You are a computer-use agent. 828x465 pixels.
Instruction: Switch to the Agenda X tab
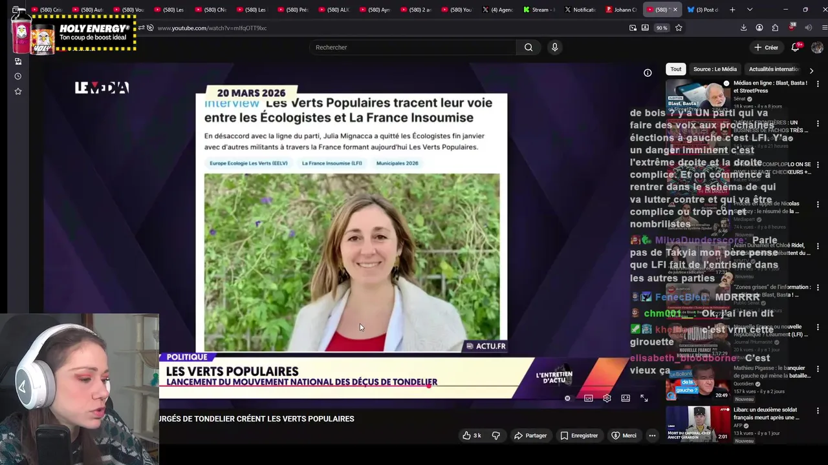[497, 10]
